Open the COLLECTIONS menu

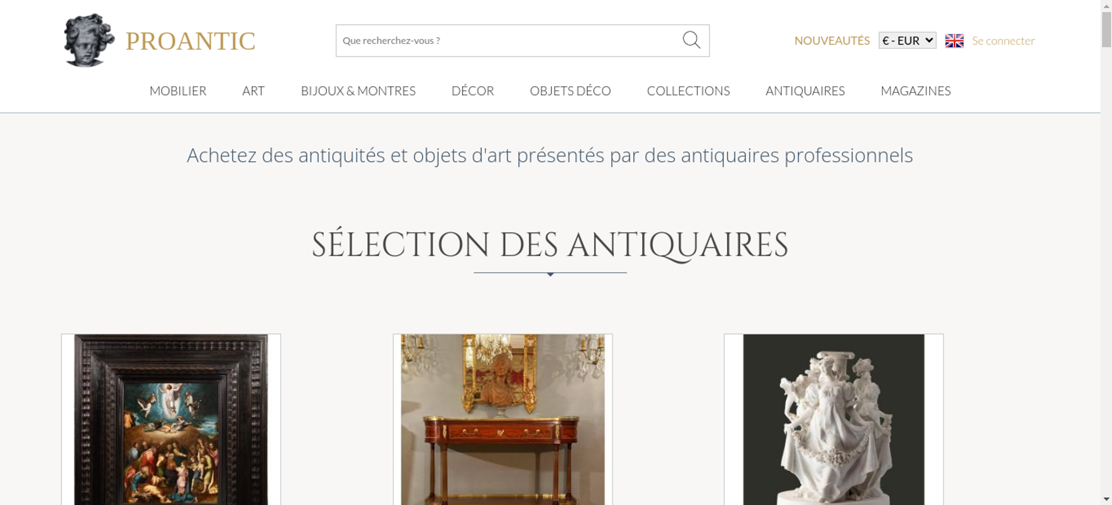click(688, 91)
